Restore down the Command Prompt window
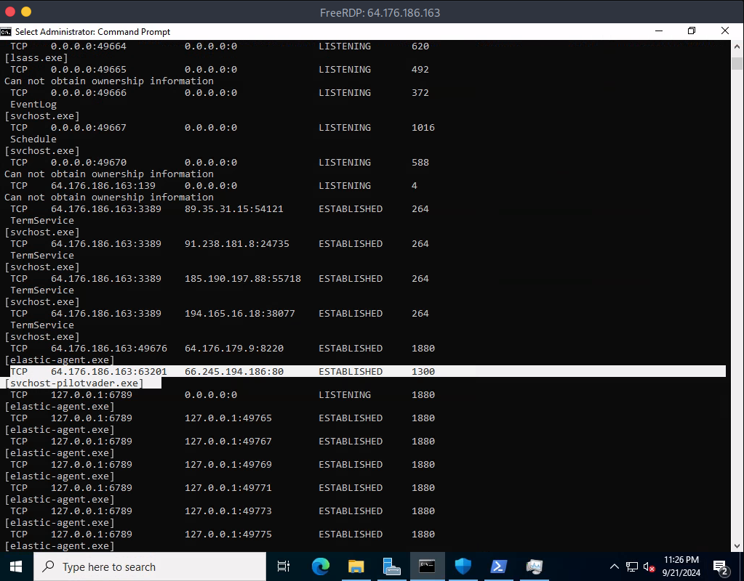 tap(692, 31)
